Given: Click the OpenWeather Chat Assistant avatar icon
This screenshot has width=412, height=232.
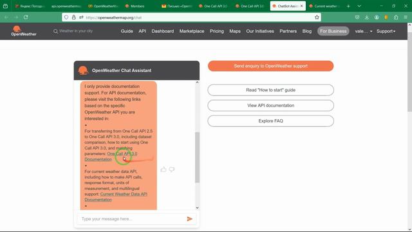Looking at the screenshot, I should tap(83, 70).
